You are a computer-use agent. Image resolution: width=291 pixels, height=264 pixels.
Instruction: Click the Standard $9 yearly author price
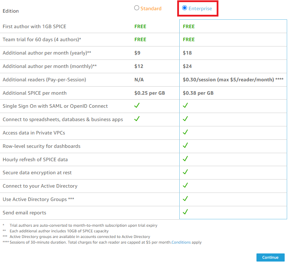click(137, 53)
